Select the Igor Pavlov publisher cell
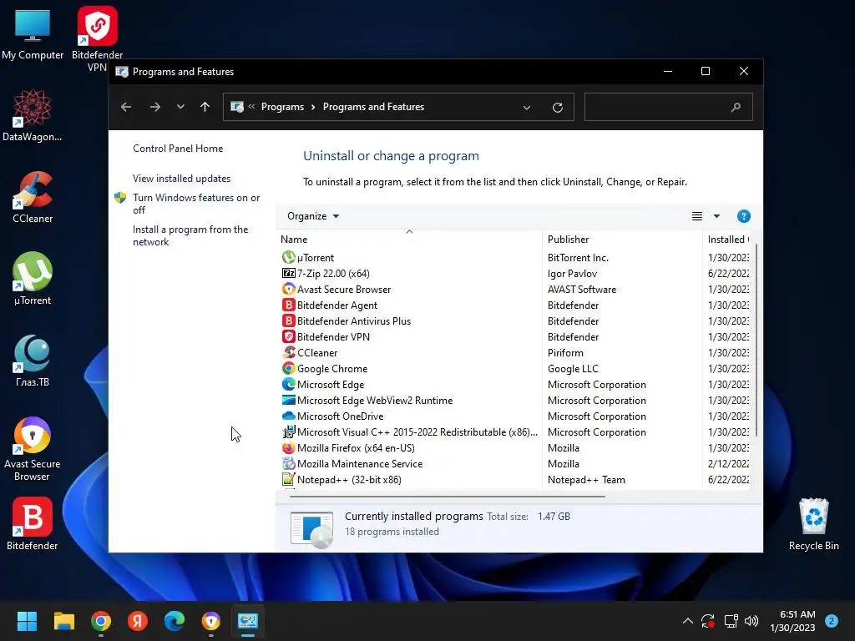Screen dimensions: 855x641 click(572, 273)
